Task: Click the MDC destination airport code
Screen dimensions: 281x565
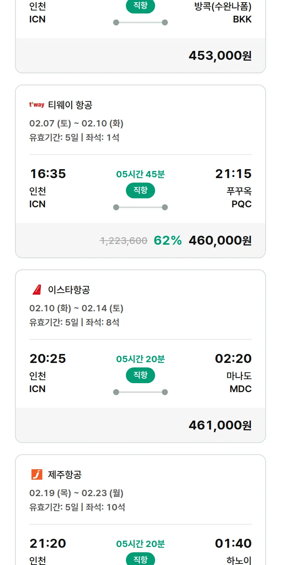Action: [x=241, y=389]
